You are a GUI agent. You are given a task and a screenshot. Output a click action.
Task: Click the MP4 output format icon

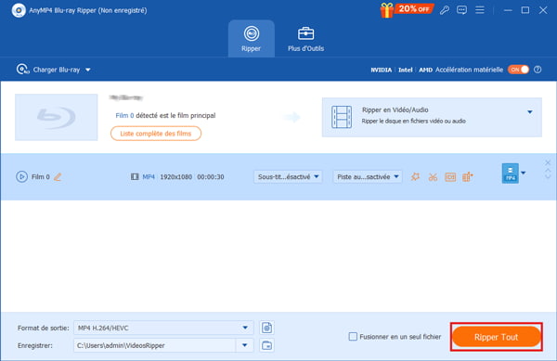tap(510, 174)
